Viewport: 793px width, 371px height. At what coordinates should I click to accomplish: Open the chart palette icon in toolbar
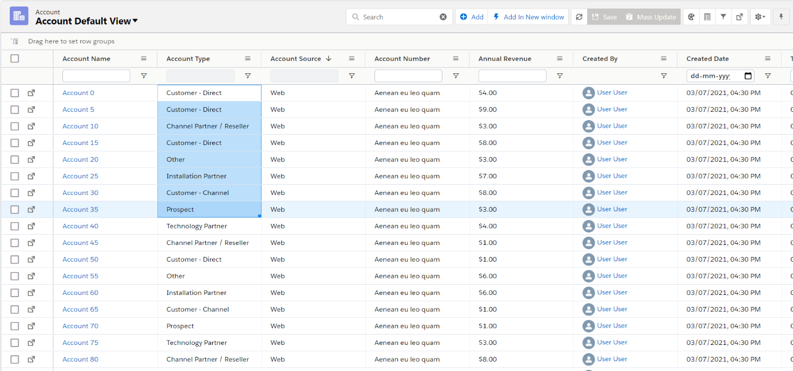point(691,17)
